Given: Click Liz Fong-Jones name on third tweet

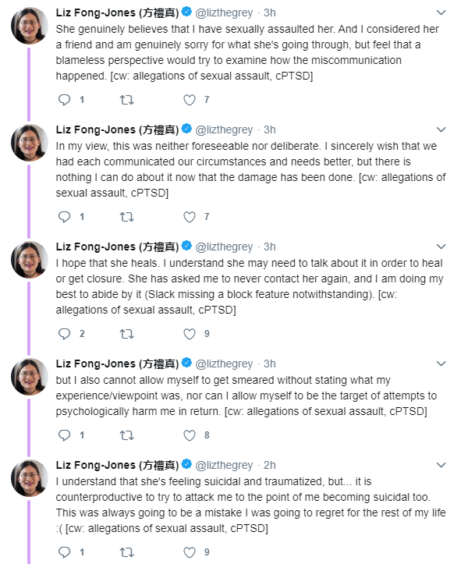Looking at the screenshot, I should (117, 247).
